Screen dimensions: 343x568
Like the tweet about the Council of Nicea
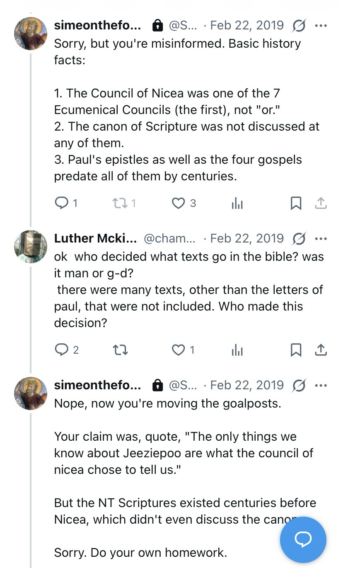[x=179, y=203]
